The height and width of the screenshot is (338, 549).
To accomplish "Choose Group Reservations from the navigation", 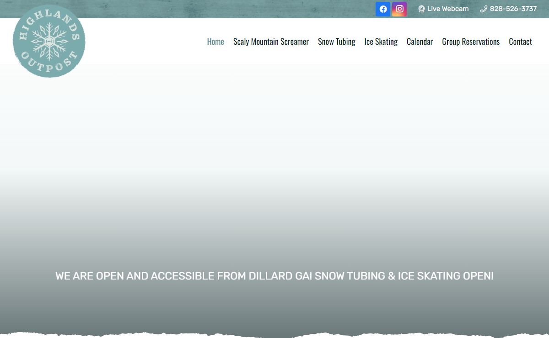I will (470, 42).
